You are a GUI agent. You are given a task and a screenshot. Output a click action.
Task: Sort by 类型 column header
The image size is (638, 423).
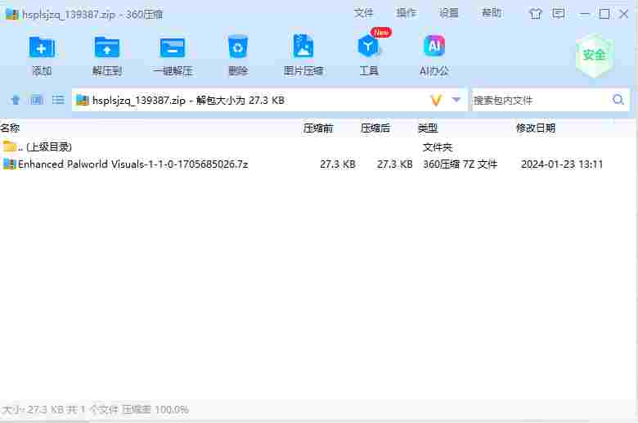click(428, 128)
